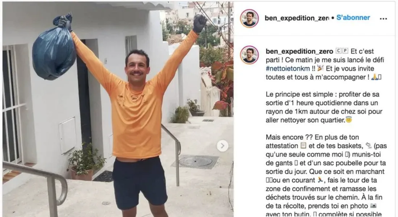This screenshot has width=398, height=217.
Task: Click the memo emoji after attestation
Action: 303,146
